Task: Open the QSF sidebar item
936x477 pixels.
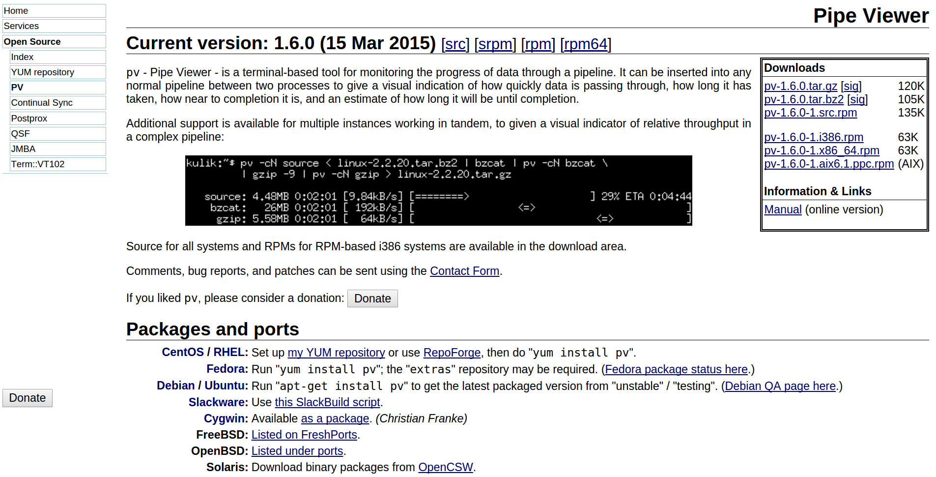Action: pyautogui.click(x=57, y=134)
